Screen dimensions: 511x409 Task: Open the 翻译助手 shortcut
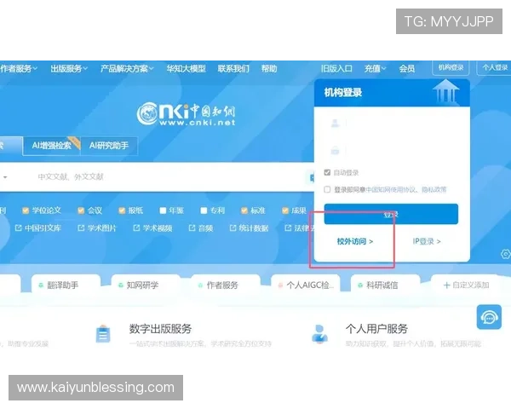[66, 285]
